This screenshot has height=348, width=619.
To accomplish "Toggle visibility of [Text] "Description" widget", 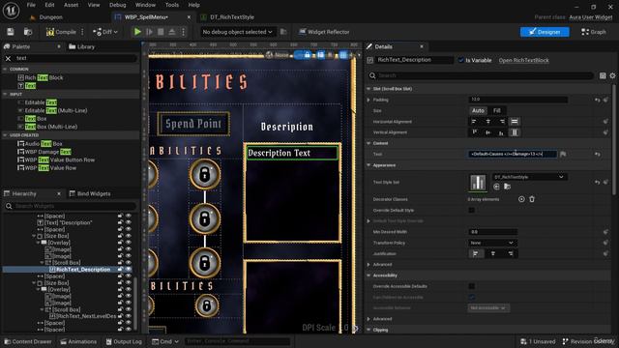I will click(x=129, y=222).
